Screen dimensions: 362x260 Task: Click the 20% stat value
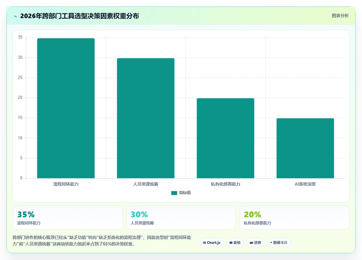252,214
